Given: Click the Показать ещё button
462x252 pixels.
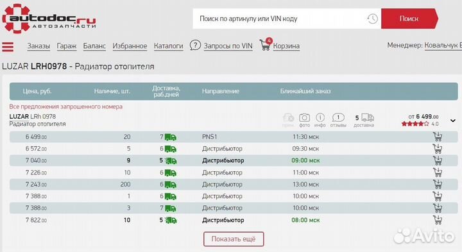Looking at the screenshot, I should click(234, 239).
